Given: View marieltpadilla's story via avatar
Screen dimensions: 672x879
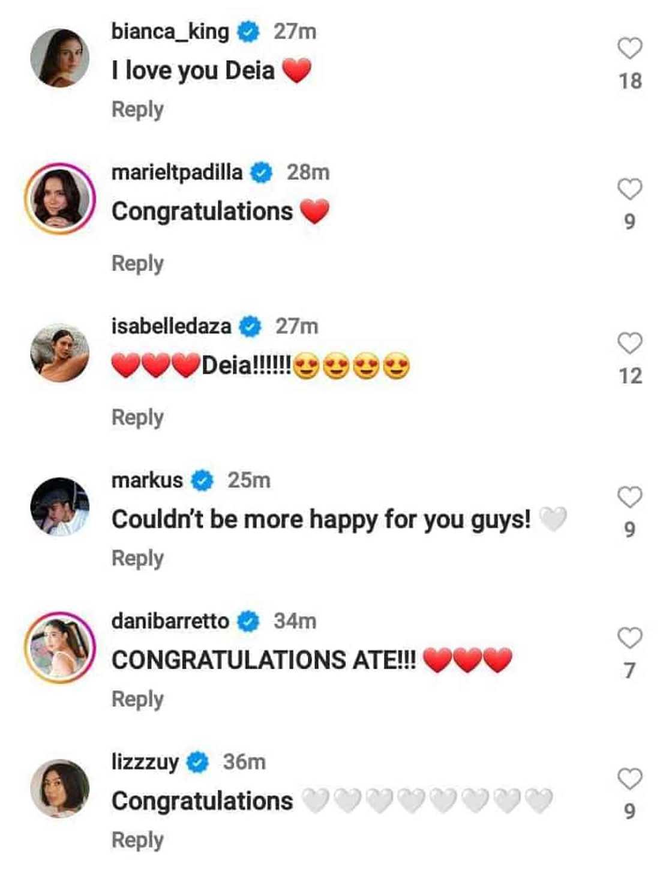Looking at the screenshot, I should pos(59,199).
